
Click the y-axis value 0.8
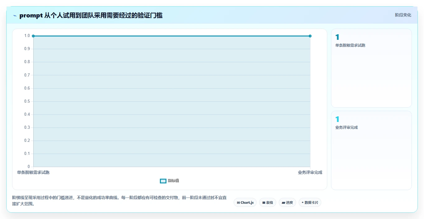tap(27, 62)
